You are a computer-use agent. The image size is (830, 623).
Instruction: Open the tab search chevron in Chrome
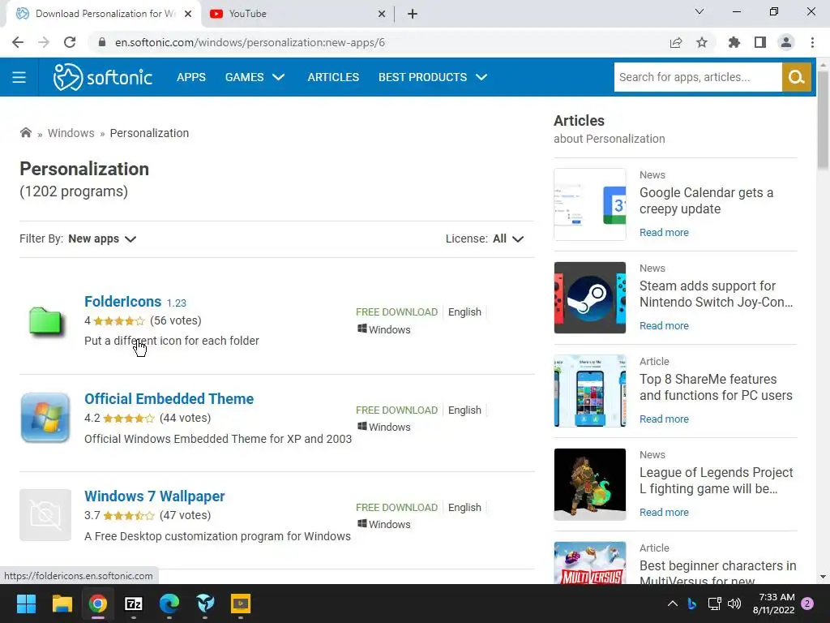(x=700, y=11)
